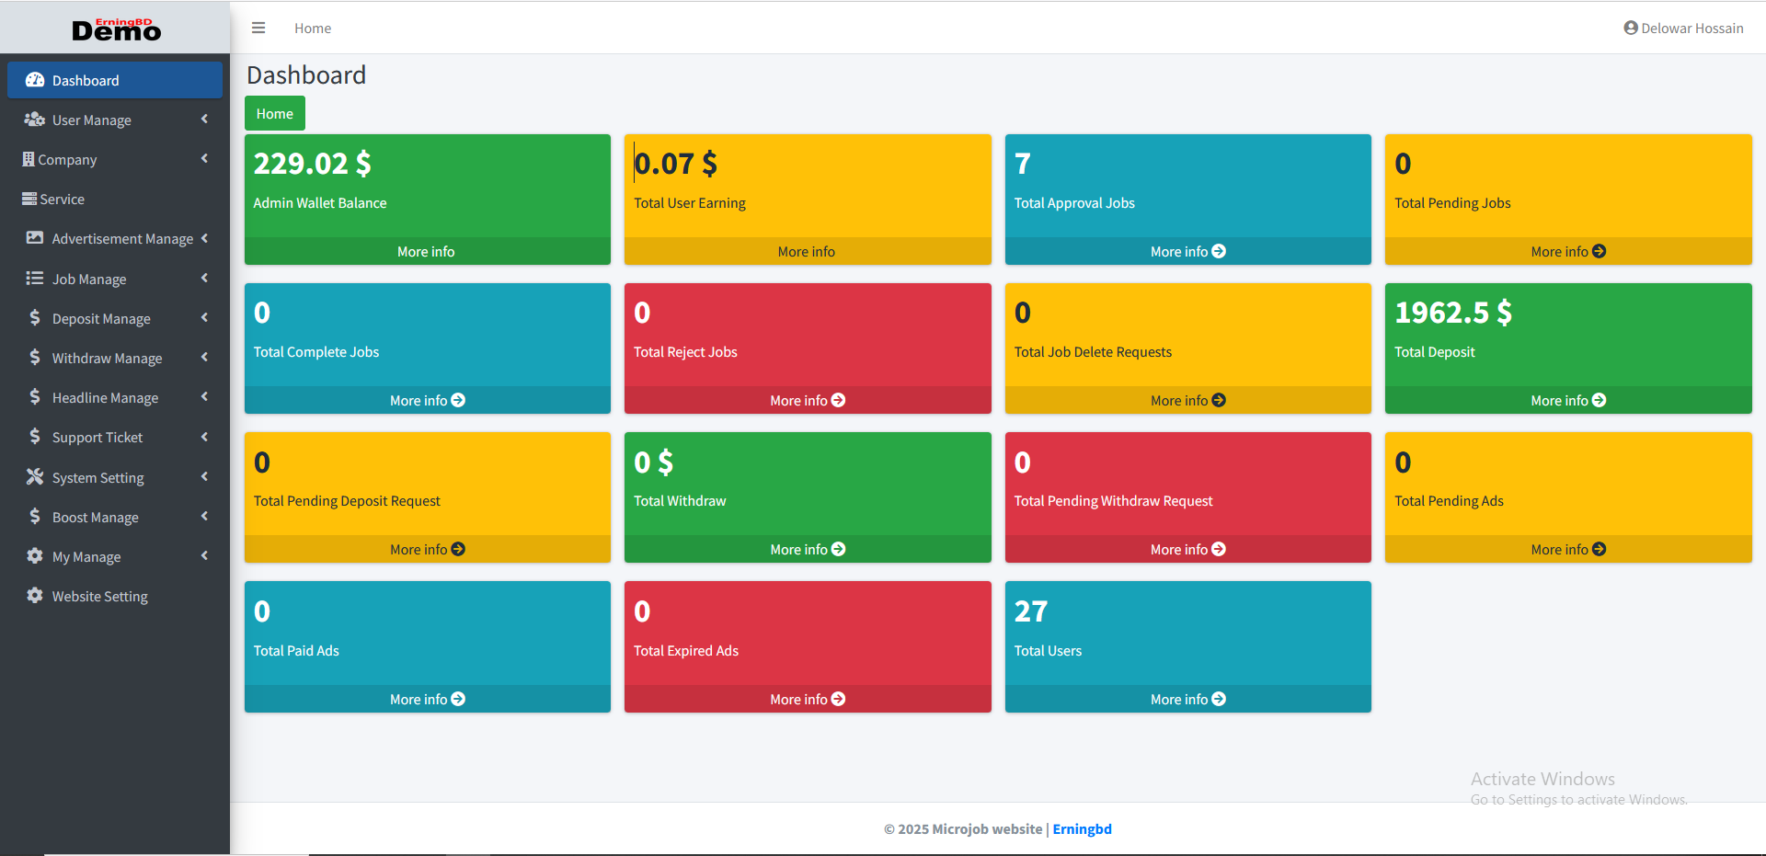Expand the Boost Manage chevron arrow
This screenshot has height=856, width=1766.
[x=204, y=517]
